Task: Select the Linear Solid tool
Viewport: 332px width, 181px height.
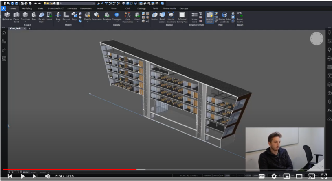Action: [194, 17]
